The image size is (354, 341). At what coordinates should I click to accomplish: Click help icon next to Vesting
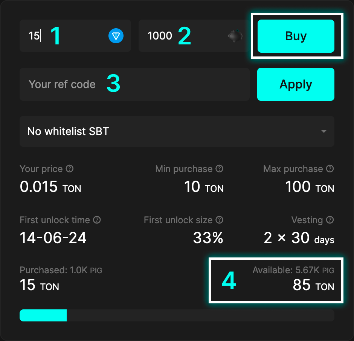pyautogui.click(x=330, y=220)
